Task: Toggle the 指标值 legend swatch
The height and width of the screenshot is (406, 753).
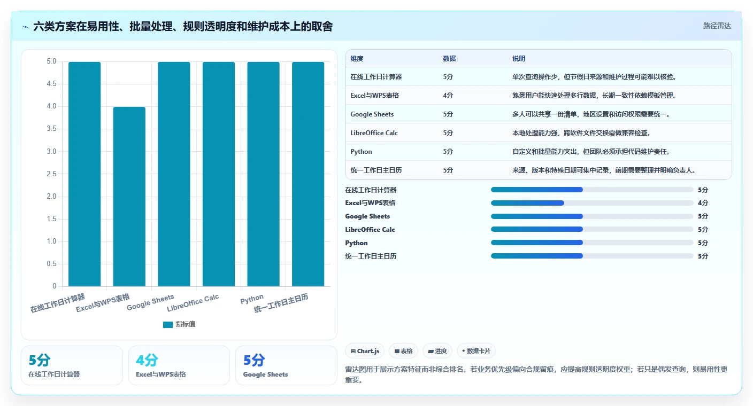Action: click(168, 324)
